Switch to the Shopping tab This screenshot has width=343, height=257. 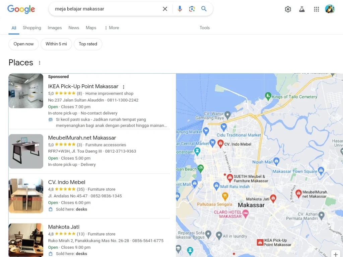coord(32,28)
